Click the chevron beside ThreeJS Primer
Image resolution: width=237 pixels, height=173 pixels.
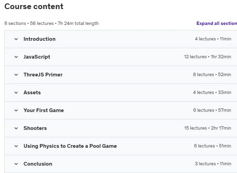click(x=16, y=75)
